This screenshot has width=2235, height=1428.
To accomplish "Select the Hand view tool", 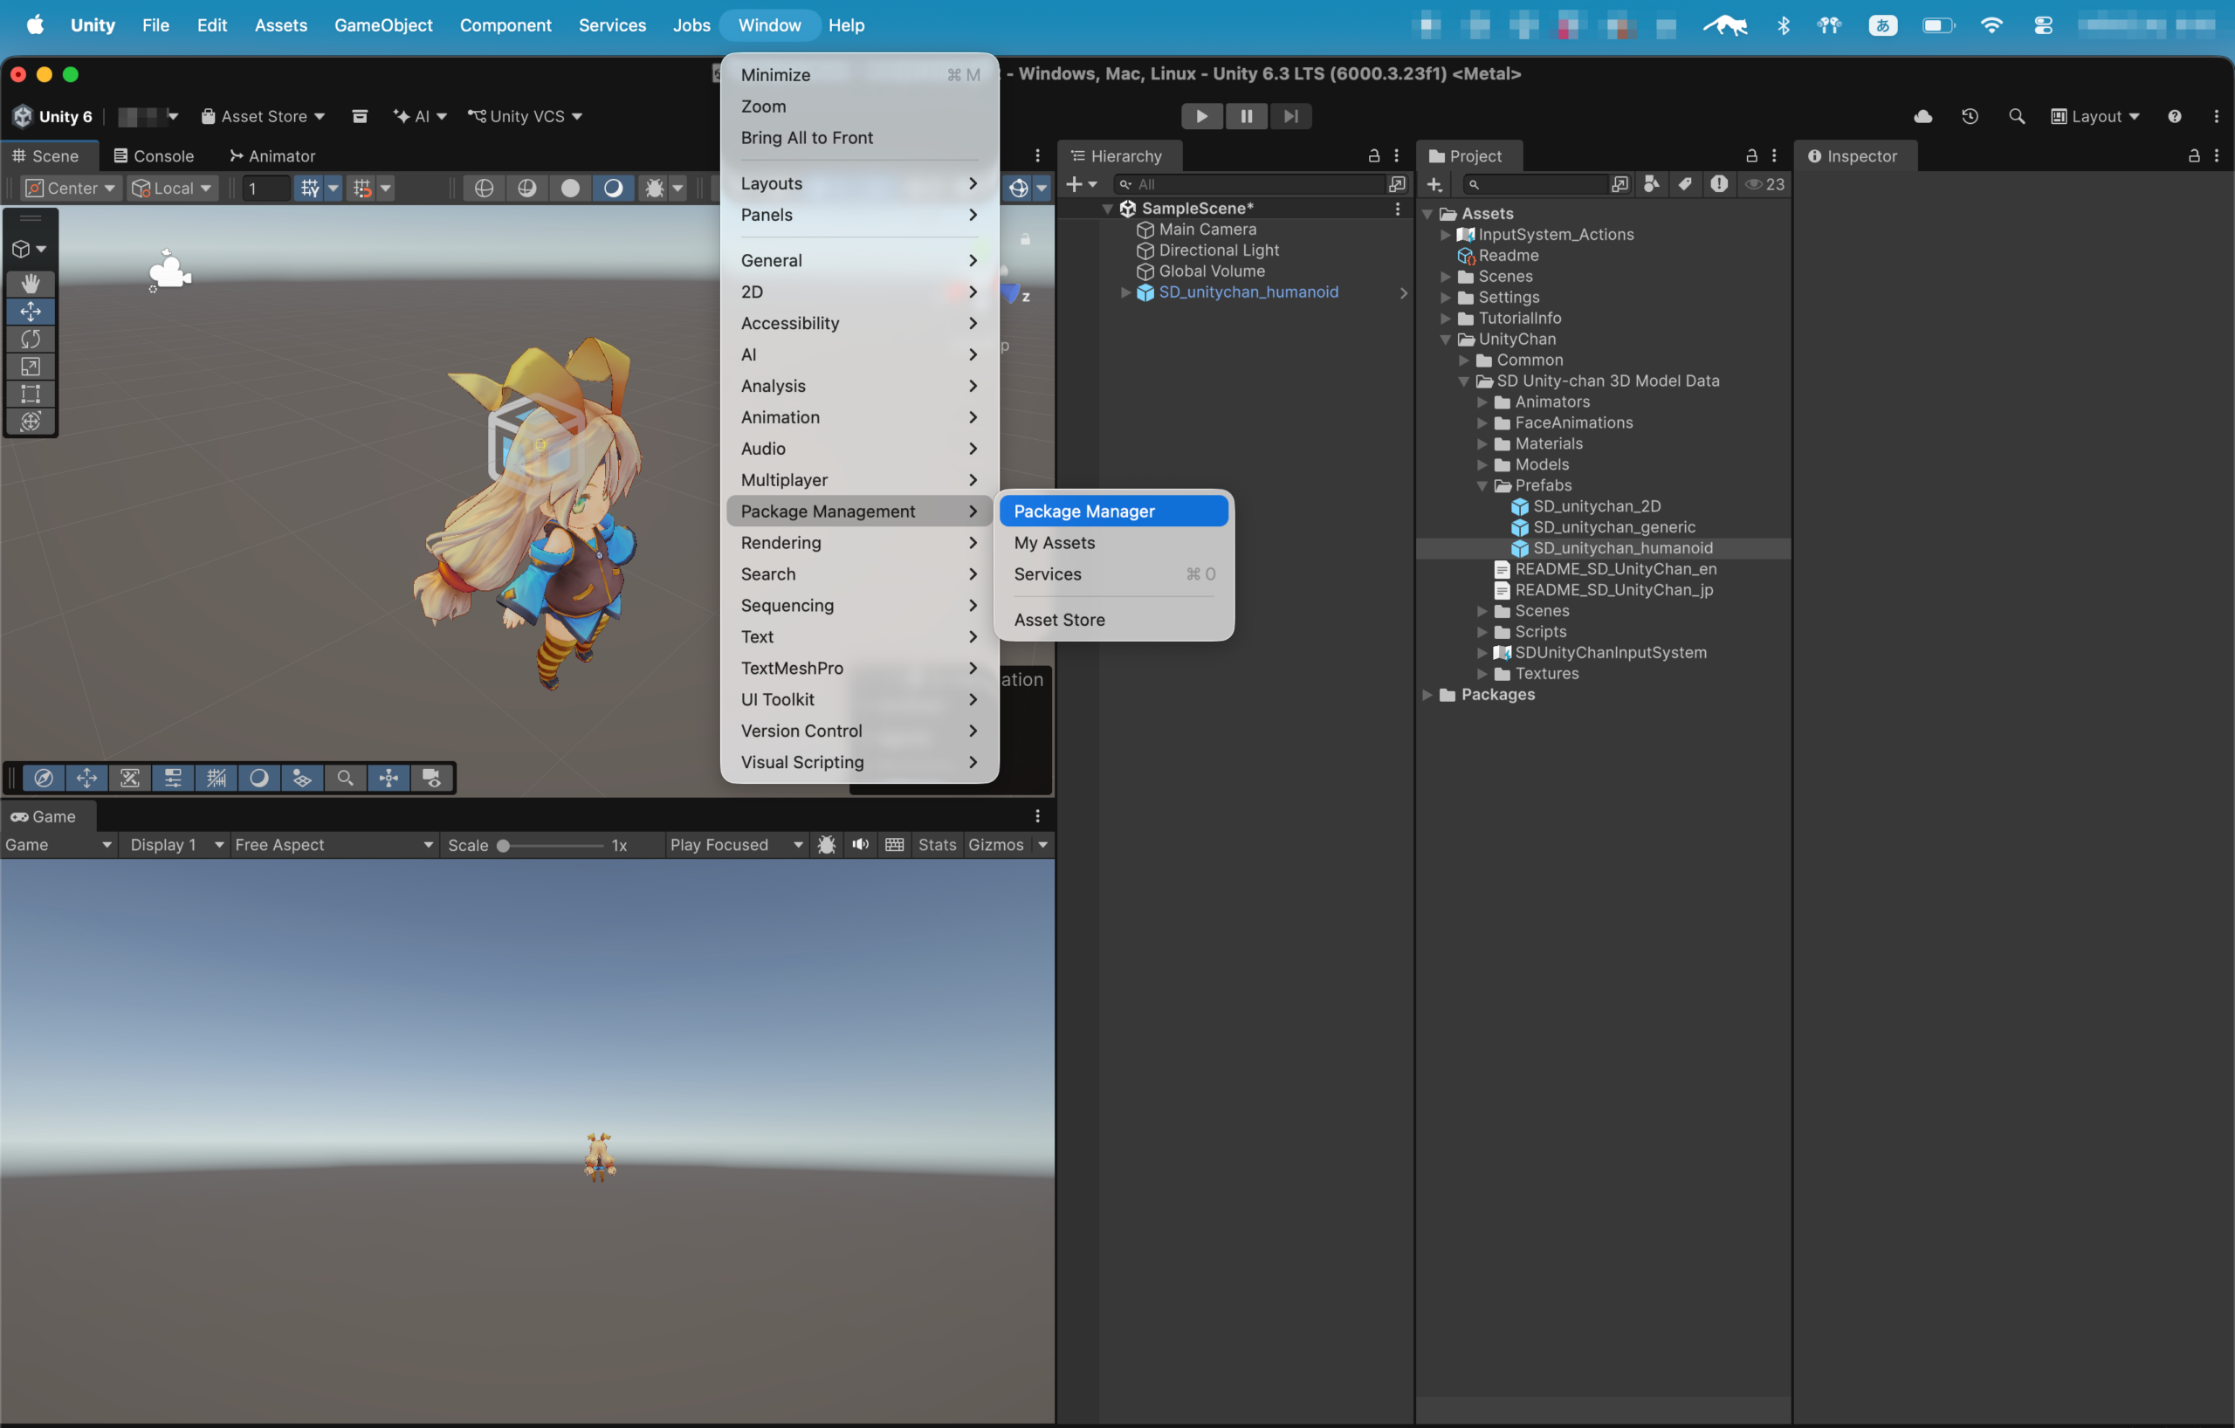I will tap(31, 283).
